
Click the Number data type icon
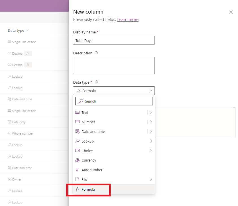pyautogui.click(x=77, y=122)
